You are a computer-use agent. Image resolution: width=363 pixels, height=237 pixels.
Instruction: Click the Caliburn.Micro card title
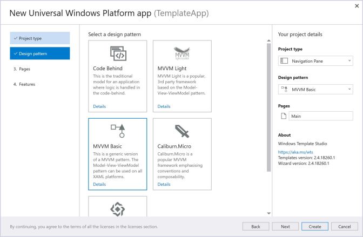[174, 146]
